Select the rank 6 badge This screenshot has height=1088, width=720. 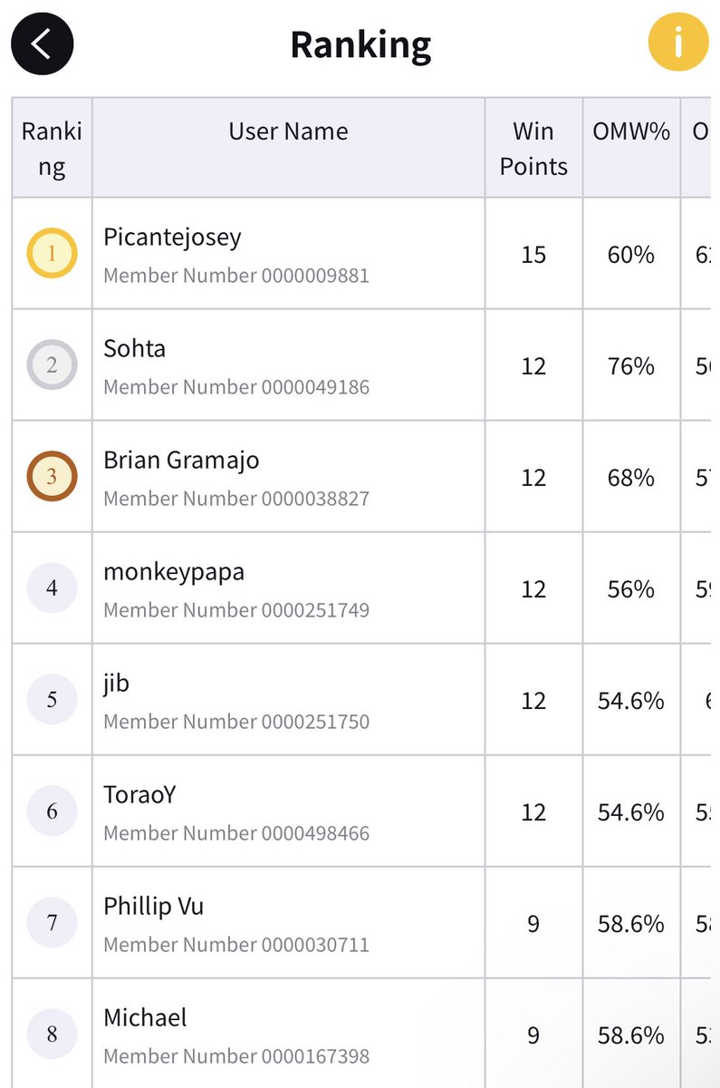tap(52, 811)
